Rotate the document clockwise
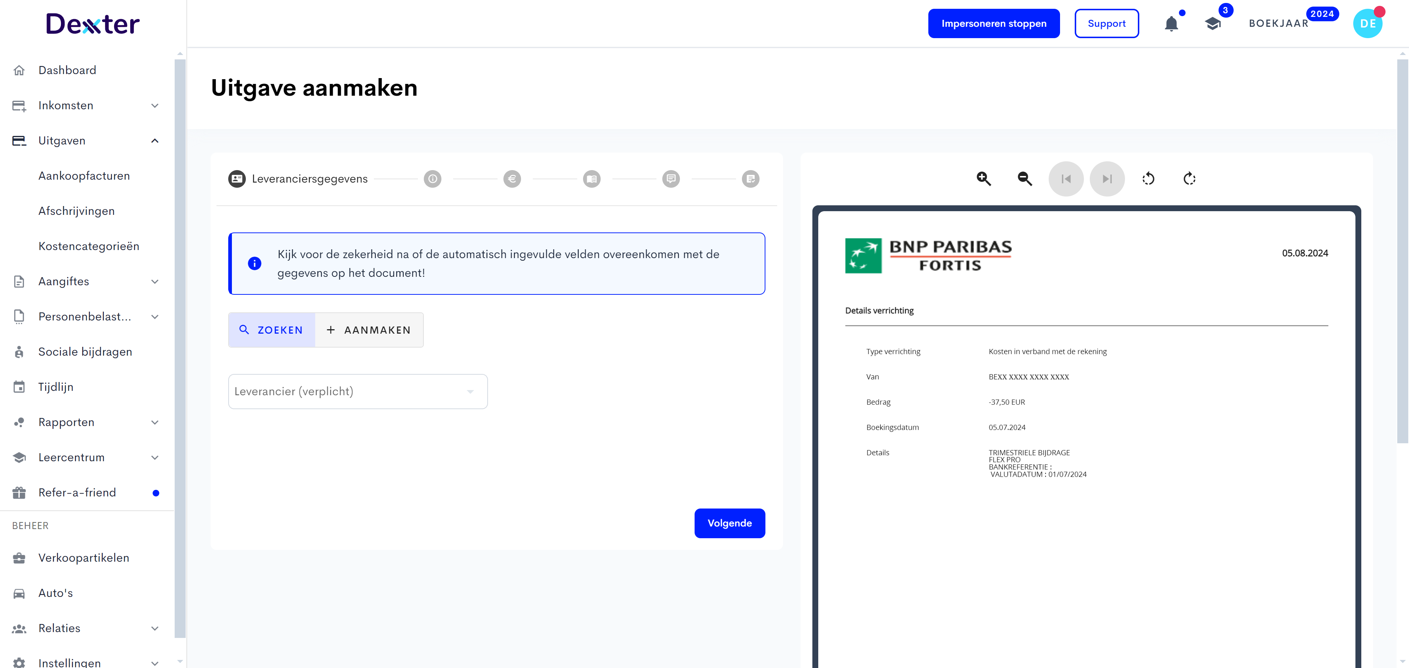The width and height of the screenshot is (1409, 668). 1189,179
